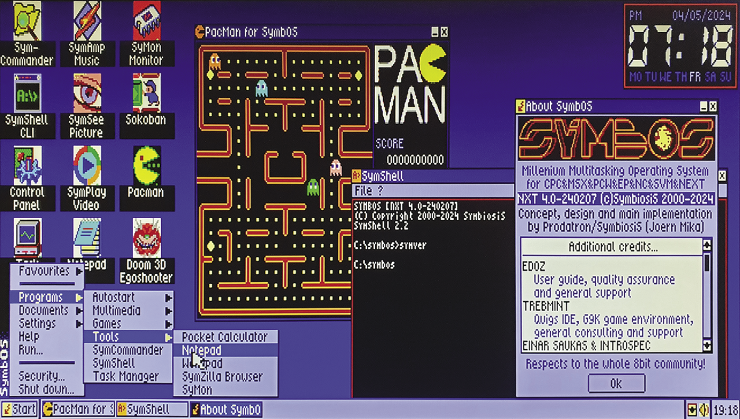Open the SymShell CLI desktop icon
The height and width of the screenshot is (419, 740).
[x=27, y=106]
